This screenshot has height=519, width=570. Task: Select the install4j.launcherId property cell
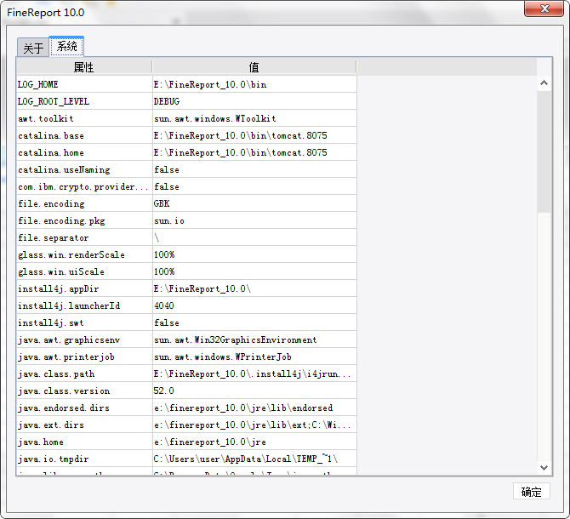pyautogui.click(x=84, y=305)
